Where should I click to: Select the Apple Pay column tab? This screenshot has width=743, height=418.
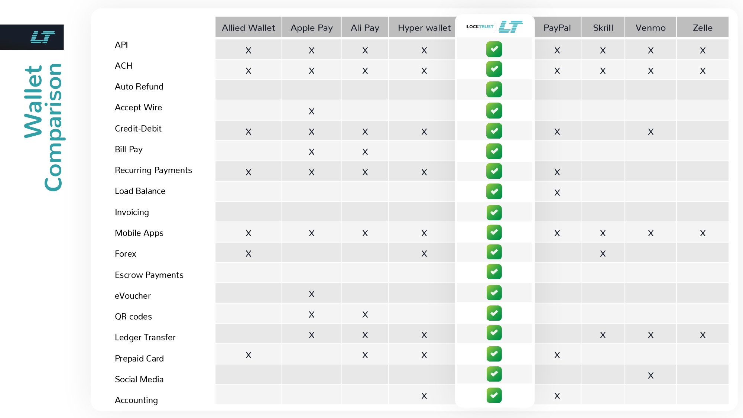[x=311, y=27]
